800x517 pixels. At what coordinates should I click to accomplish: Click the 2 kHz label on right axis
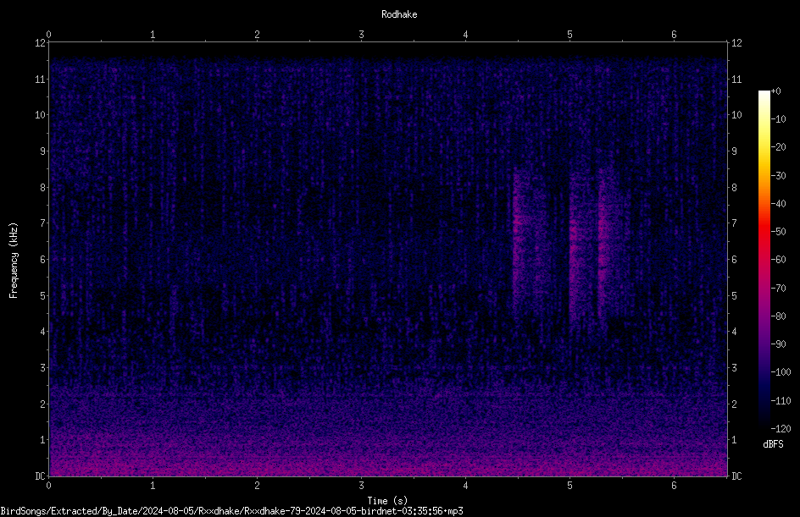click(x=734, y=404)
